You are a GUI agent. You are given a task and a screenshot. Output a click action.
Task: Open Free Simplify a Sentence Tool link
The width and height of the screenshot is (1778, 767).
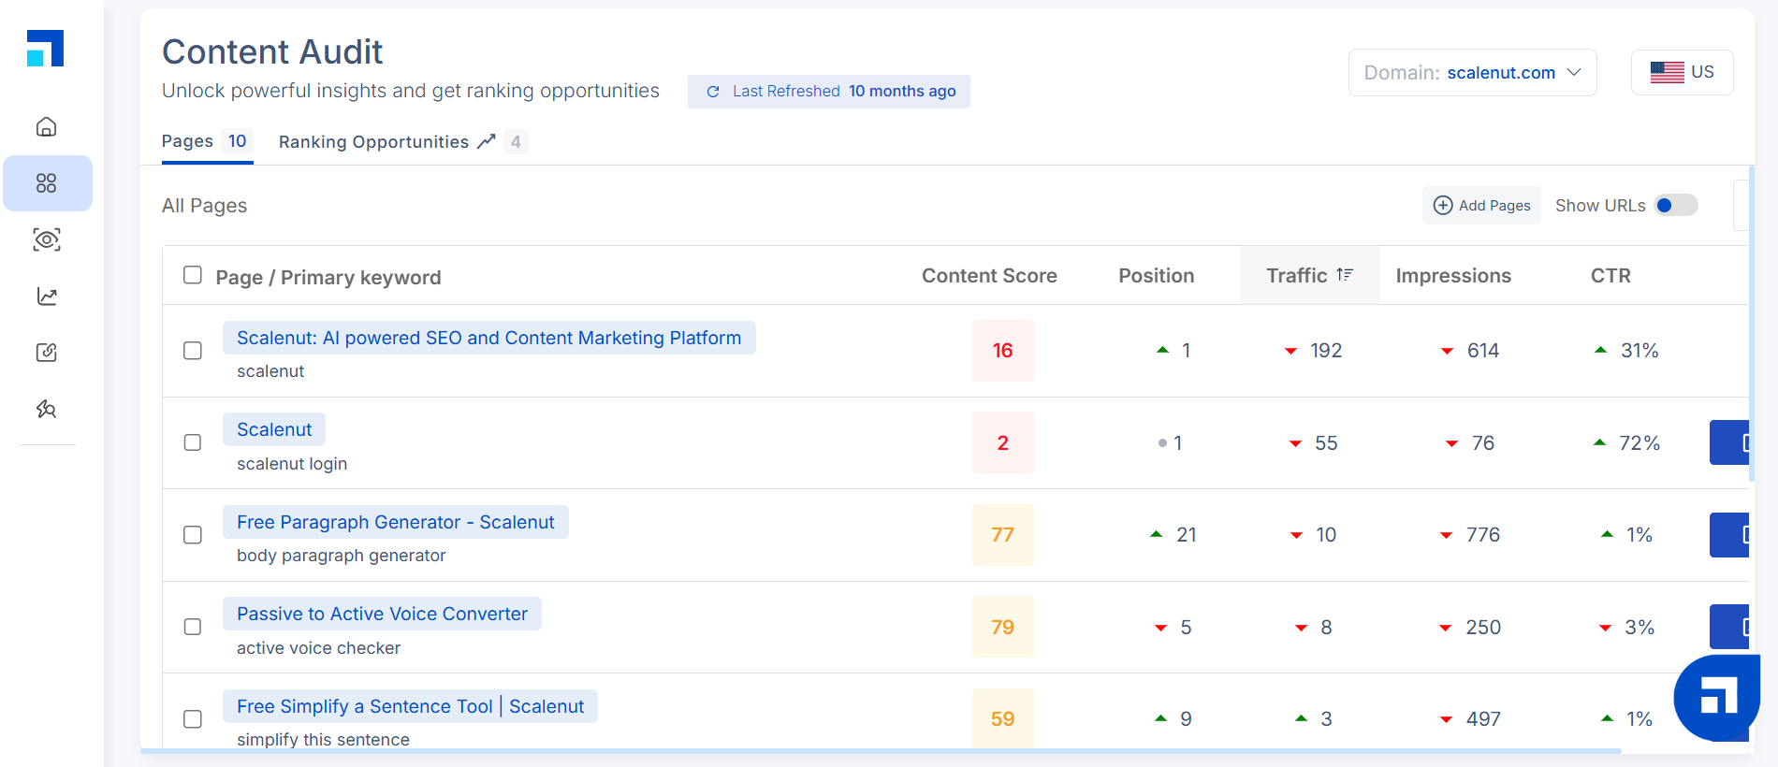click(x=410, y=706)
